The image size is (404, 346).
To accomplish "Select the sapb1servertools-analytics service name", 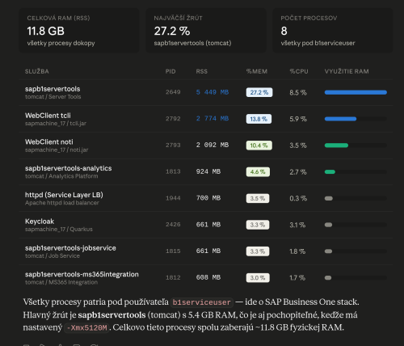I will [69, 168].
